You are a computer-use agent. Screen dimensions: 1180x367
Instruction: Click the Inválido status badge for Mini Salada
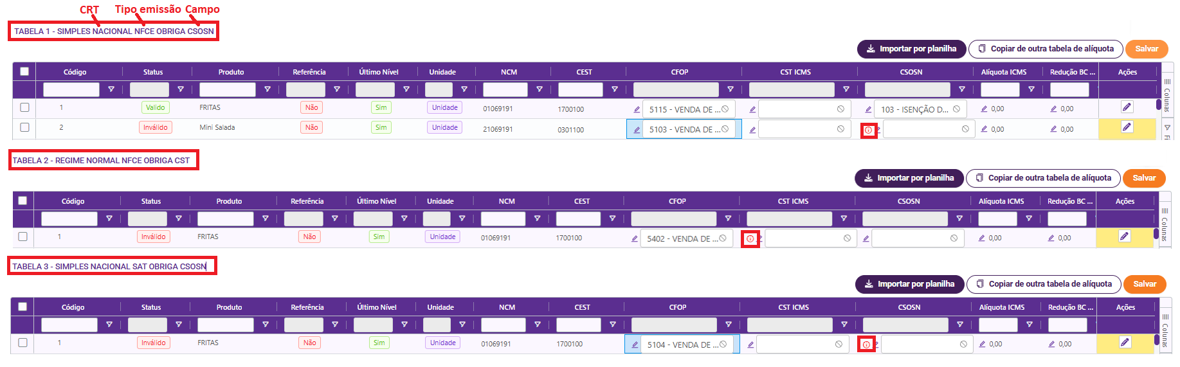coord(156,127)
